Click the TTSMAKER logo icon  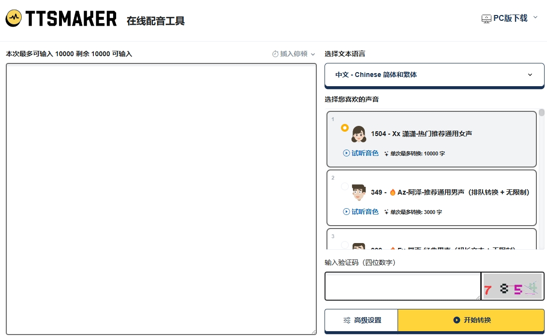coord(13,18)
